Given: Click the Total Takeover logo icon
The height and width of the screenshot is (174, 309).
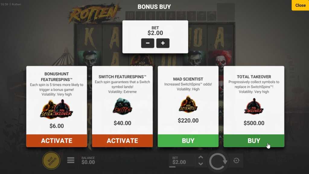Looking at the screenshot, I should click(254, 106).
